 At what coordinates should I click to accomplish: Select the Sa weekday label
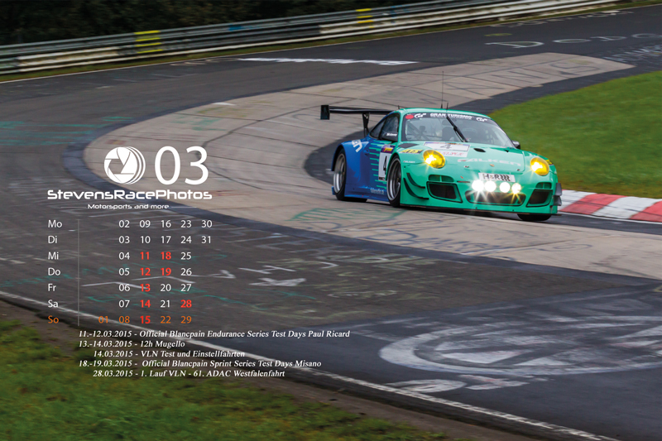click(x=53, y=304)
